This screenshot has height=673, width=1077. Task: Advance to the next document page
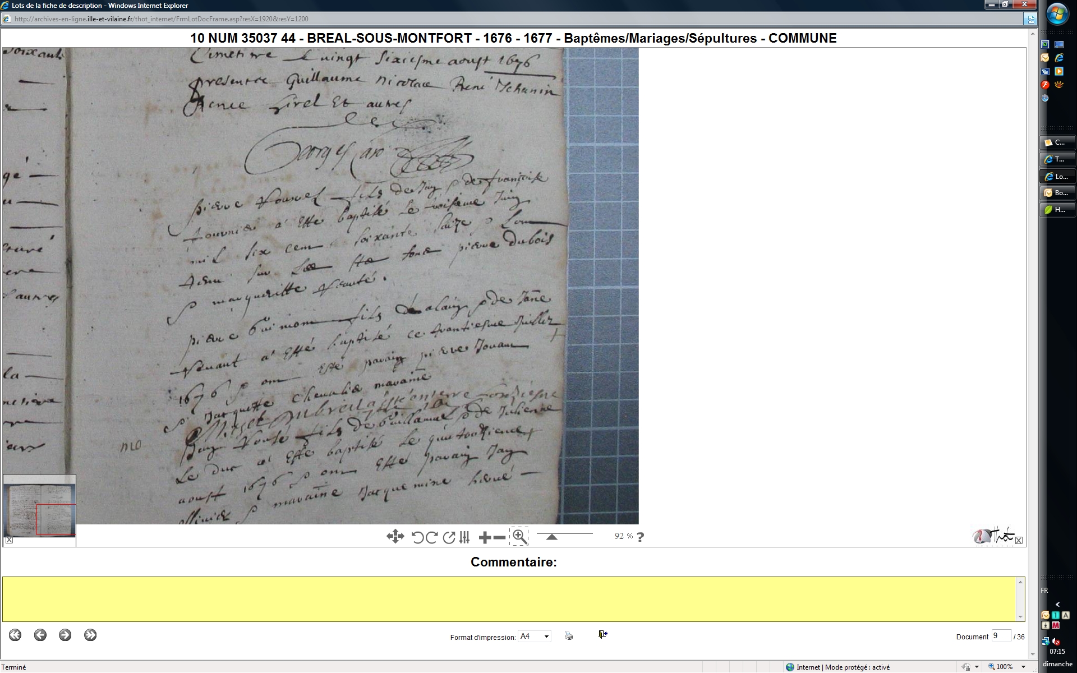coord(65,635)
